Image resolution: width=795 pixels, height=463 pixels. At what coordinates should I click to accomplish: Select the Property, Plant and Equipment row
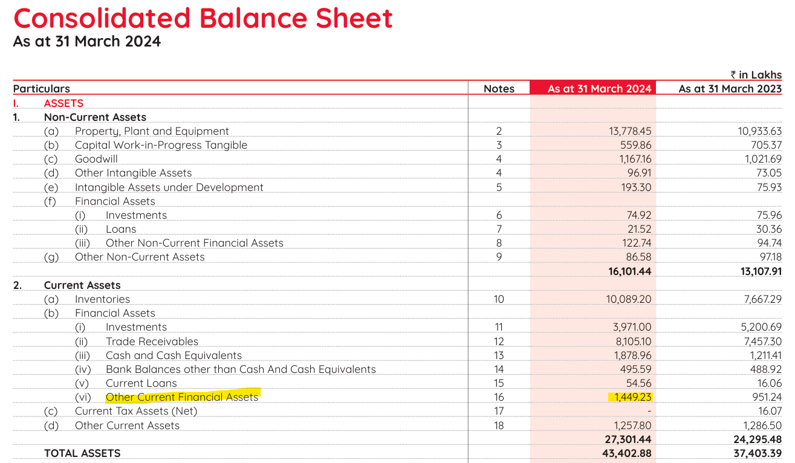point(397,131)
